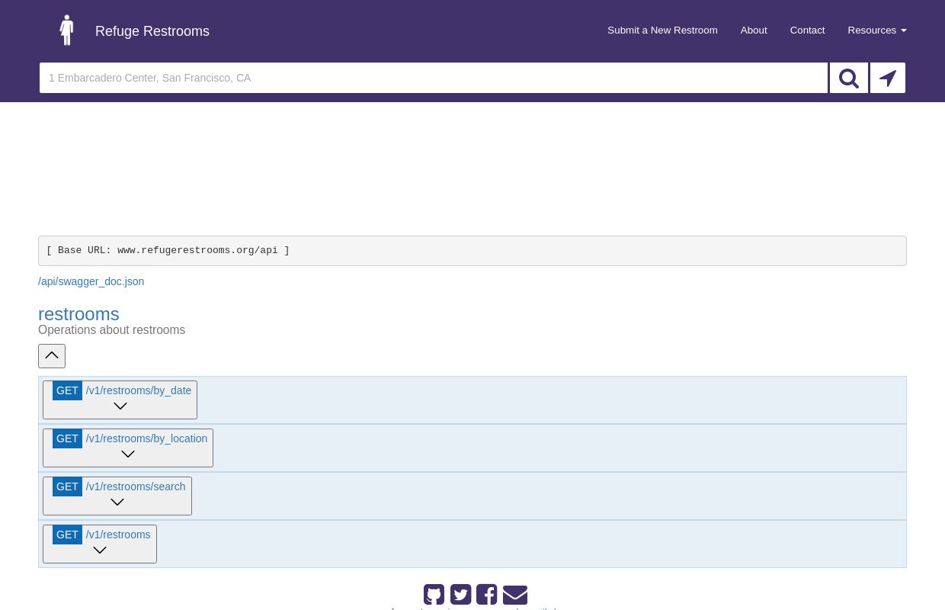
Task: Click the 'Operations about restrooms' description
Action: 112,330
